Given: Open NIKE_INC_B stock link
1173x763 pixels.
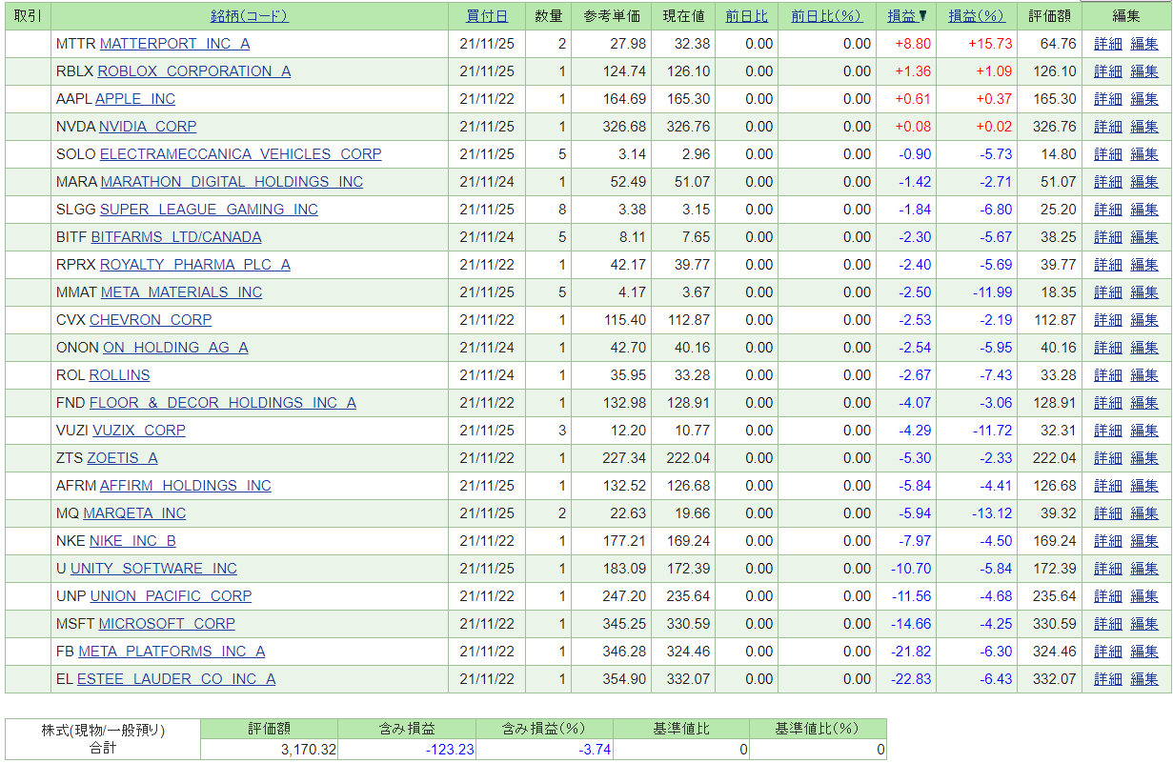Looking at the screenshot, I should (132, 541).
